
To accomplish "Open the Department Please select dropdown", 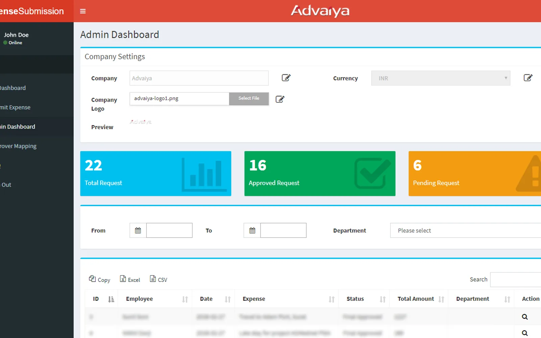I will point(466,230).
